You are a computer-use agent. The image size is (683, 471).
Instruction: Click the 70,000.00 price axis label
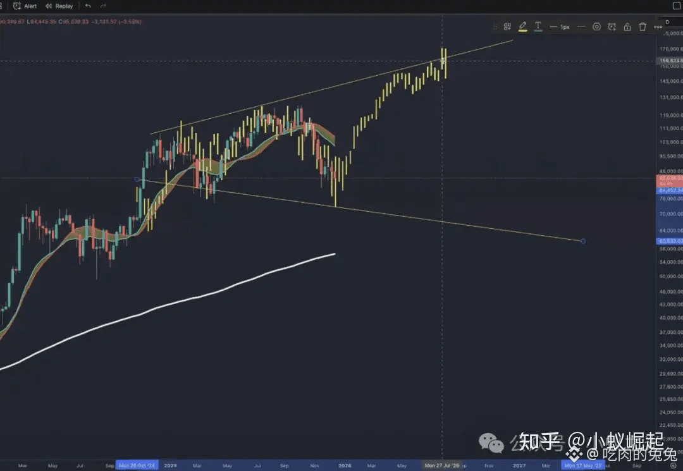[671, 214]
